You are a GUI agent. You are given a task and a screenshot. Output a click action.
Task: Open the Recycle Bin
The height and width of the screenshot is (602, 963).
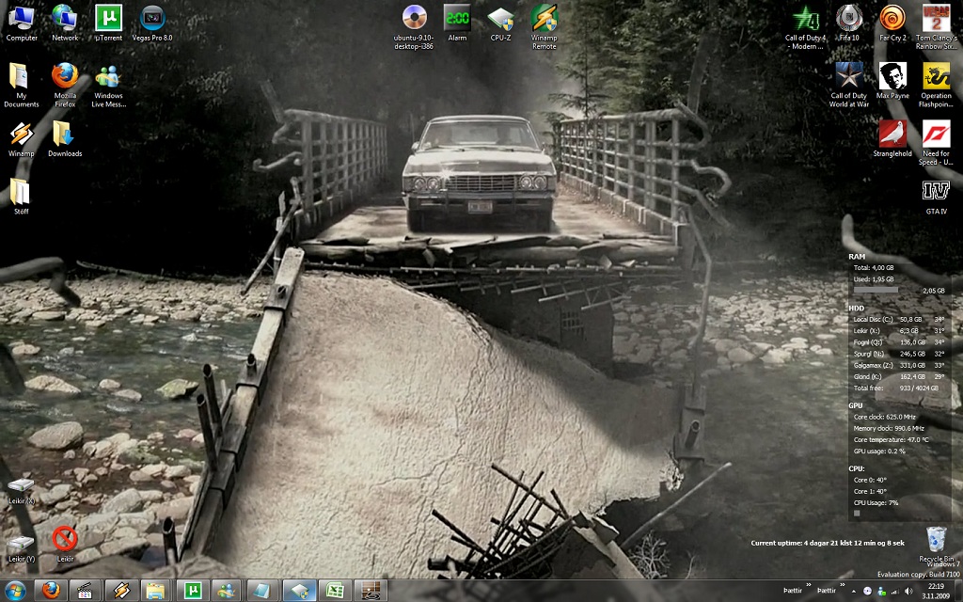coord(936,545)
